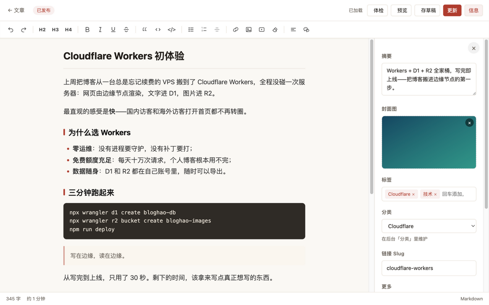Viewport: 489px width, 305px height.
Task: Toggle the 信息 panel button
Action: pyautogui.click(x=474, y=10)
